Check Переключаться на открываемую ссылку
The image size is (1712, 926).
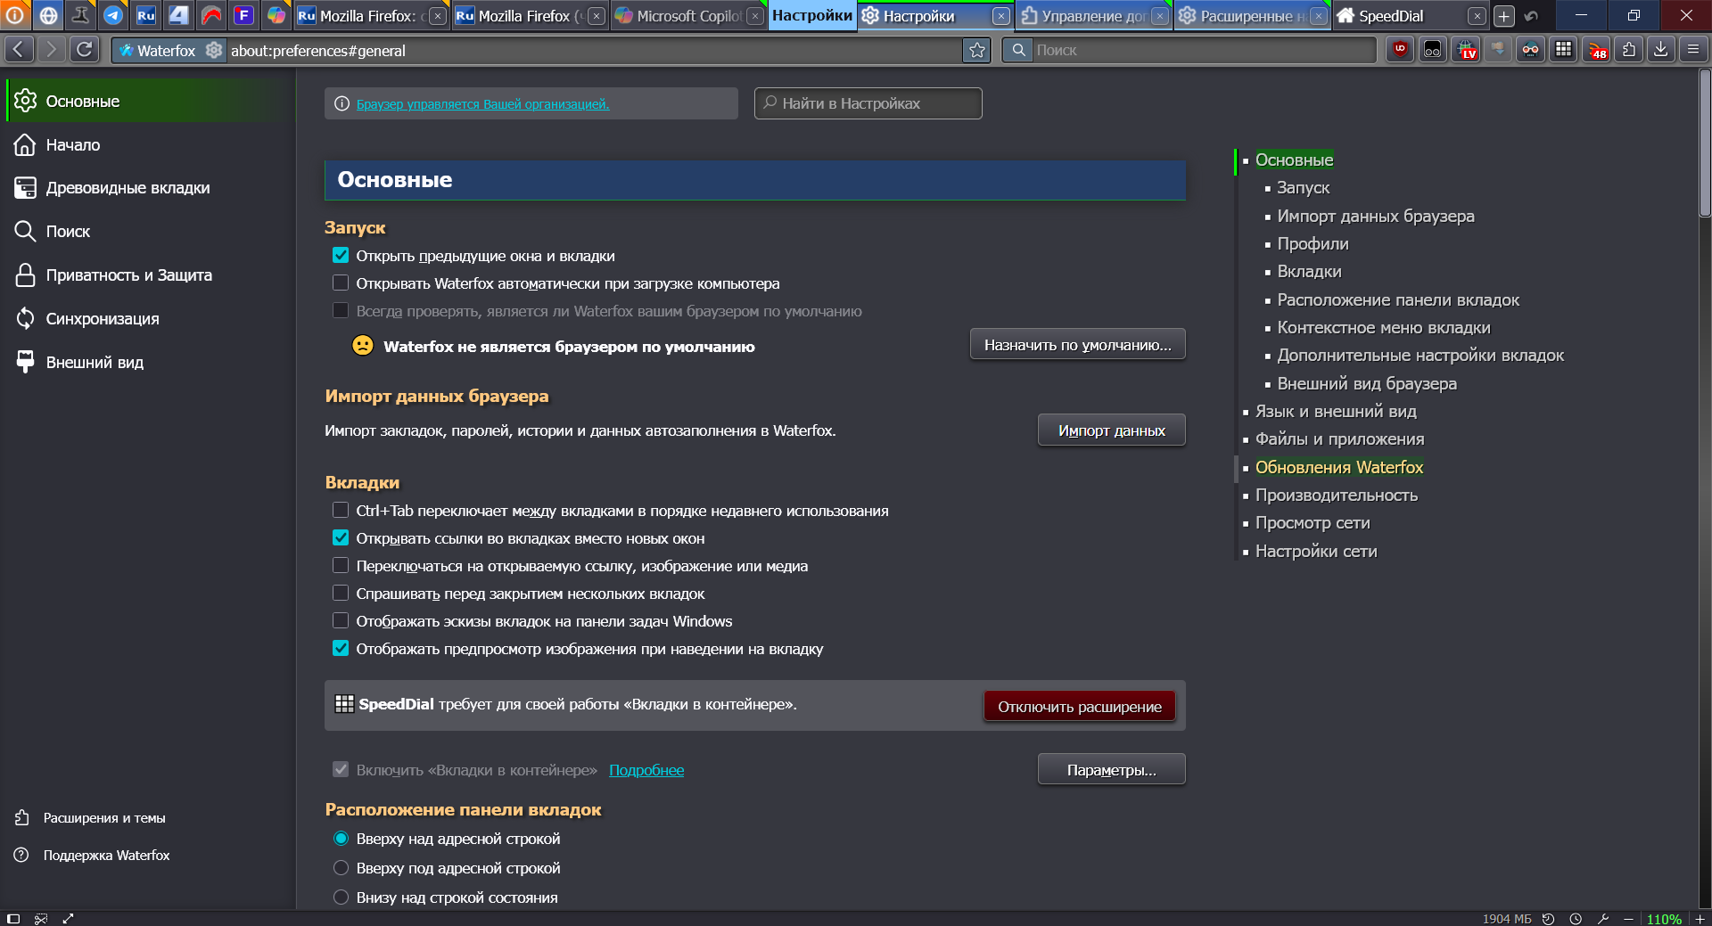[341, 566]
